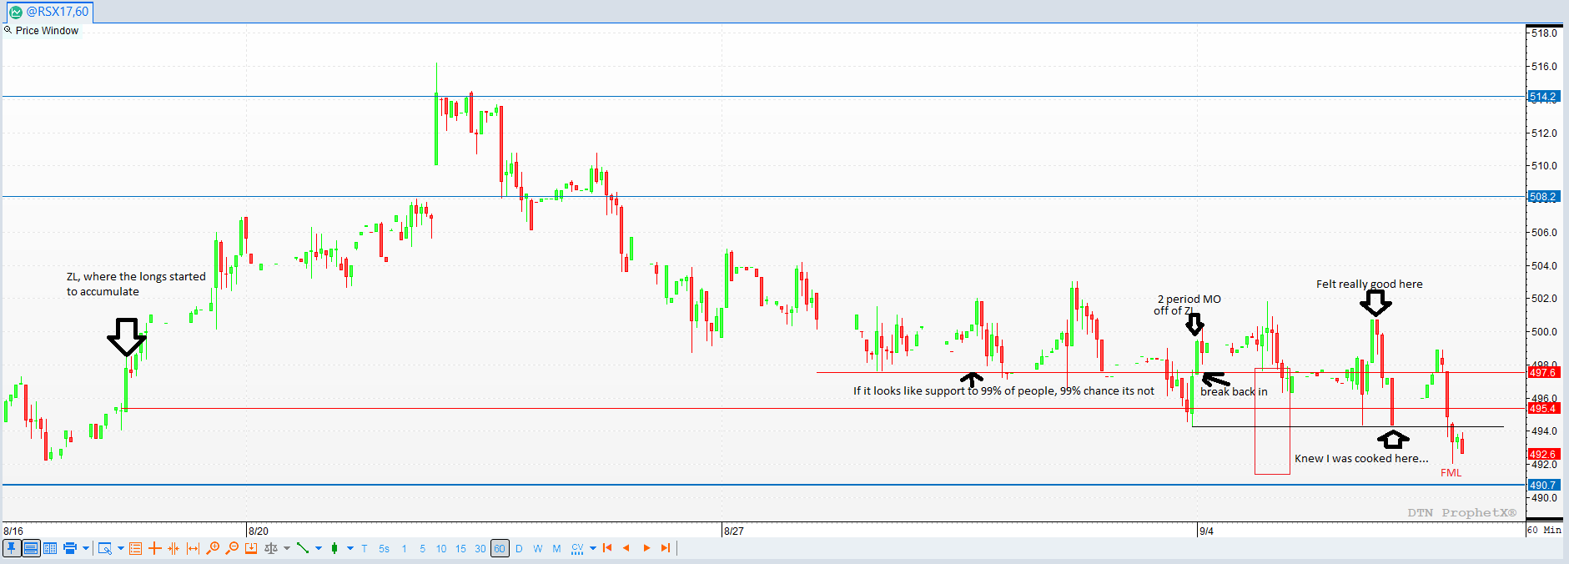The height and width of the screenshot is (564, 1569).
Task: Click the 9/4 date axis label
Action: (1206, 531)
